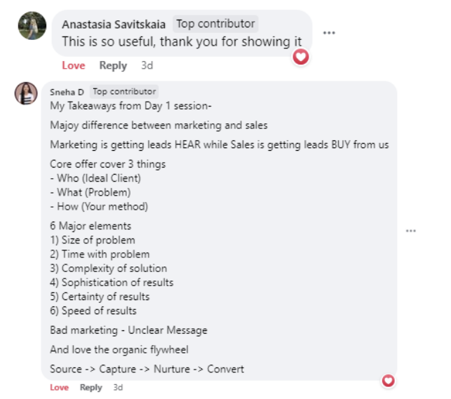View heart reaction on Sneha's comment
Screen dimensions: 451x399
point(388,380)
